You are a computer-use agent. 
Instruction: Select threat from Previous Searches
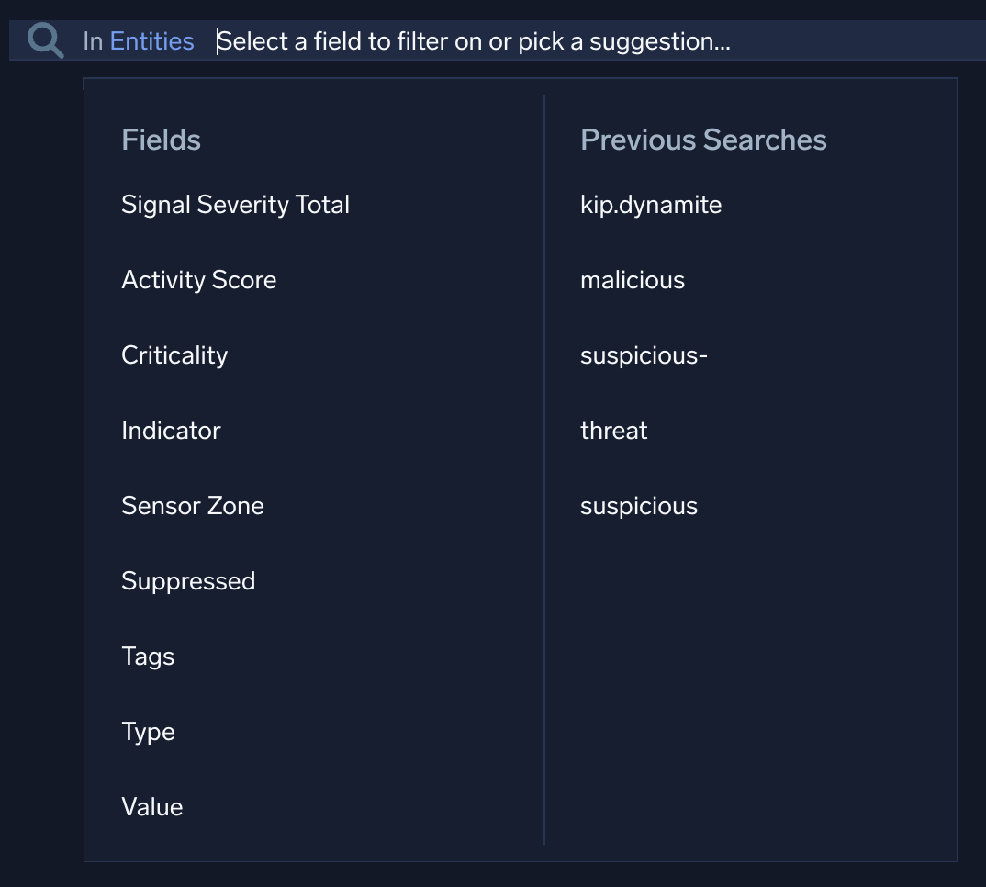click(613, 430)
